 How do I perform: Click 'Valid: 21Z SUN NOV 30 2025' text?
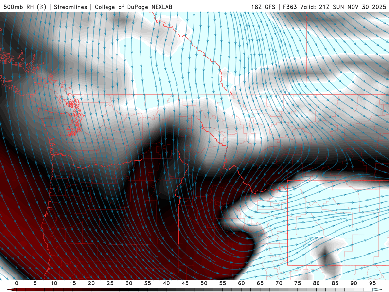pos(343,7)
